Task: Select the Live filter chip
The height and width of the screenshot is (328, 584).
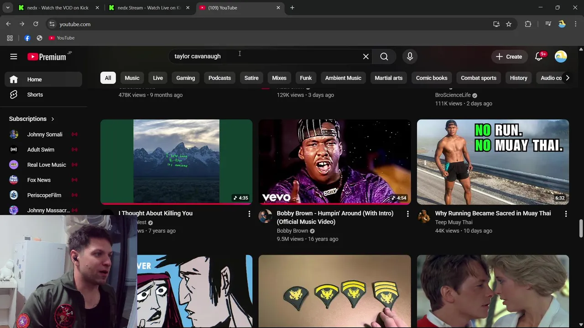Action: (158, 78)
